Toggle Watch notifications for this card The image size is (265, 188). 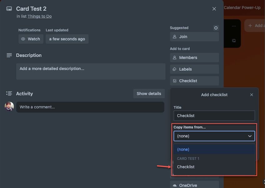(x=31, y=39)
